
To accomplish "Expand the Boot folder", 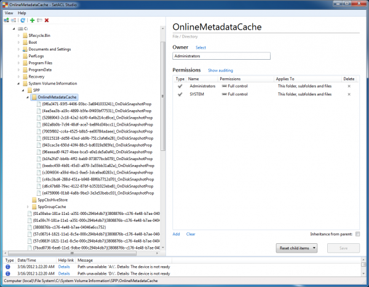I will 18,42.
